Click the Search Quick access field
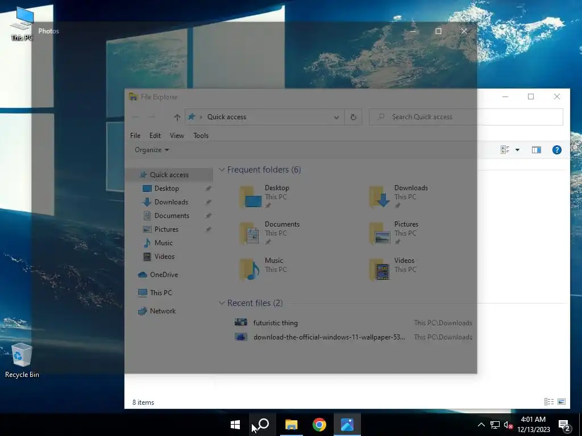Screen dimensions: 582x436 466,117
